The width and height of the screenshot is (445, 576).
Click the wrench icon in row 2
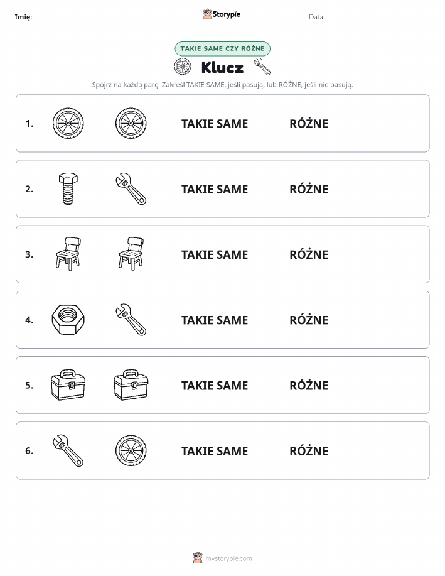[x=131, y=189]
